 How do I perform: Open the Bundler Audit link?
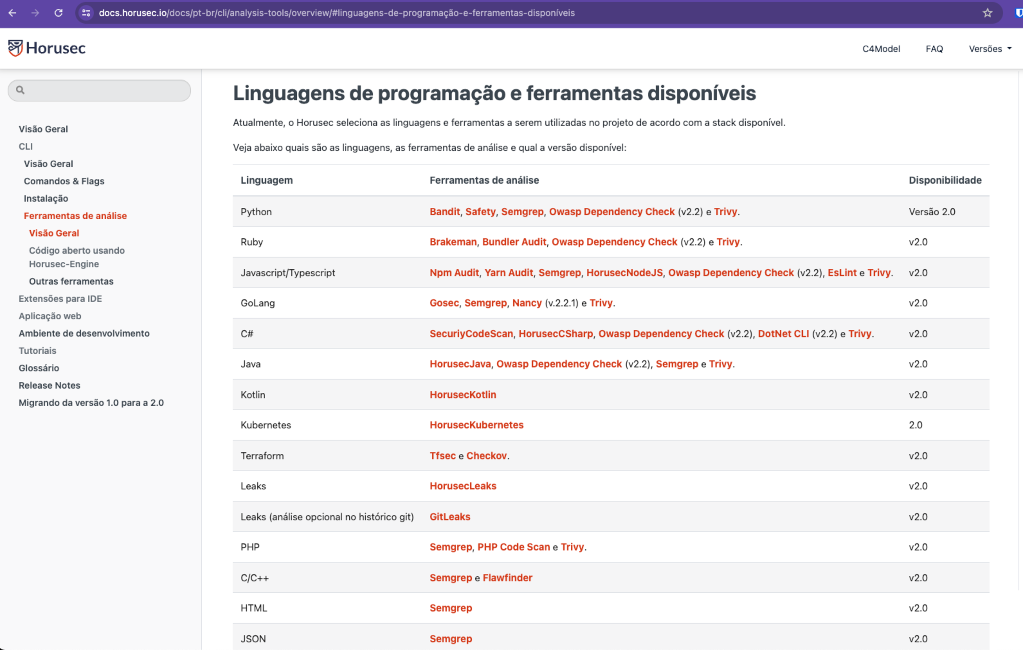point(514,242)
